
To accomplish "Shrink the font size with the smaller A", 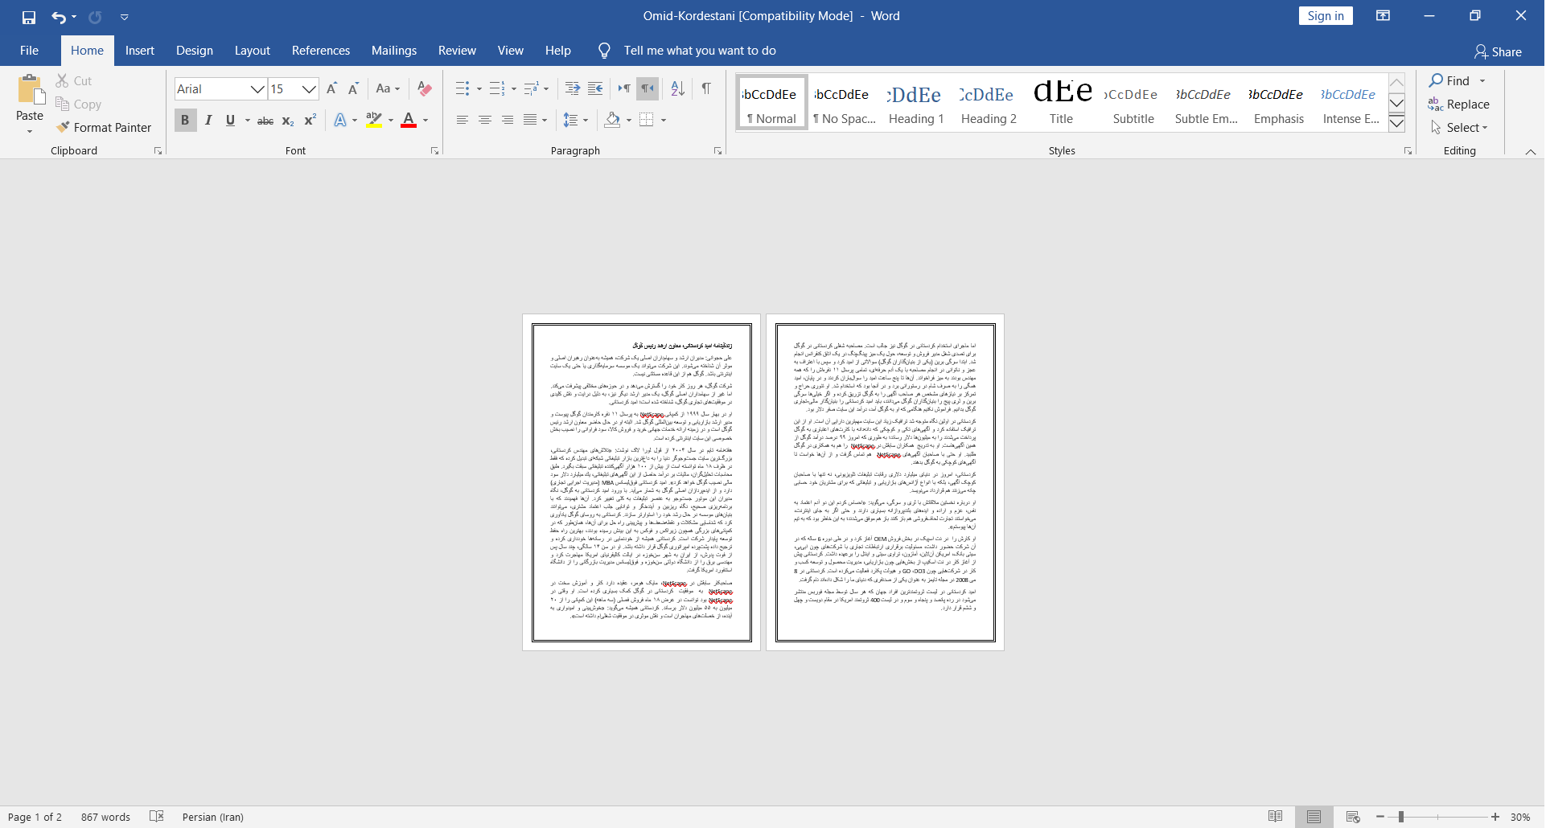I will coord(353,88).
